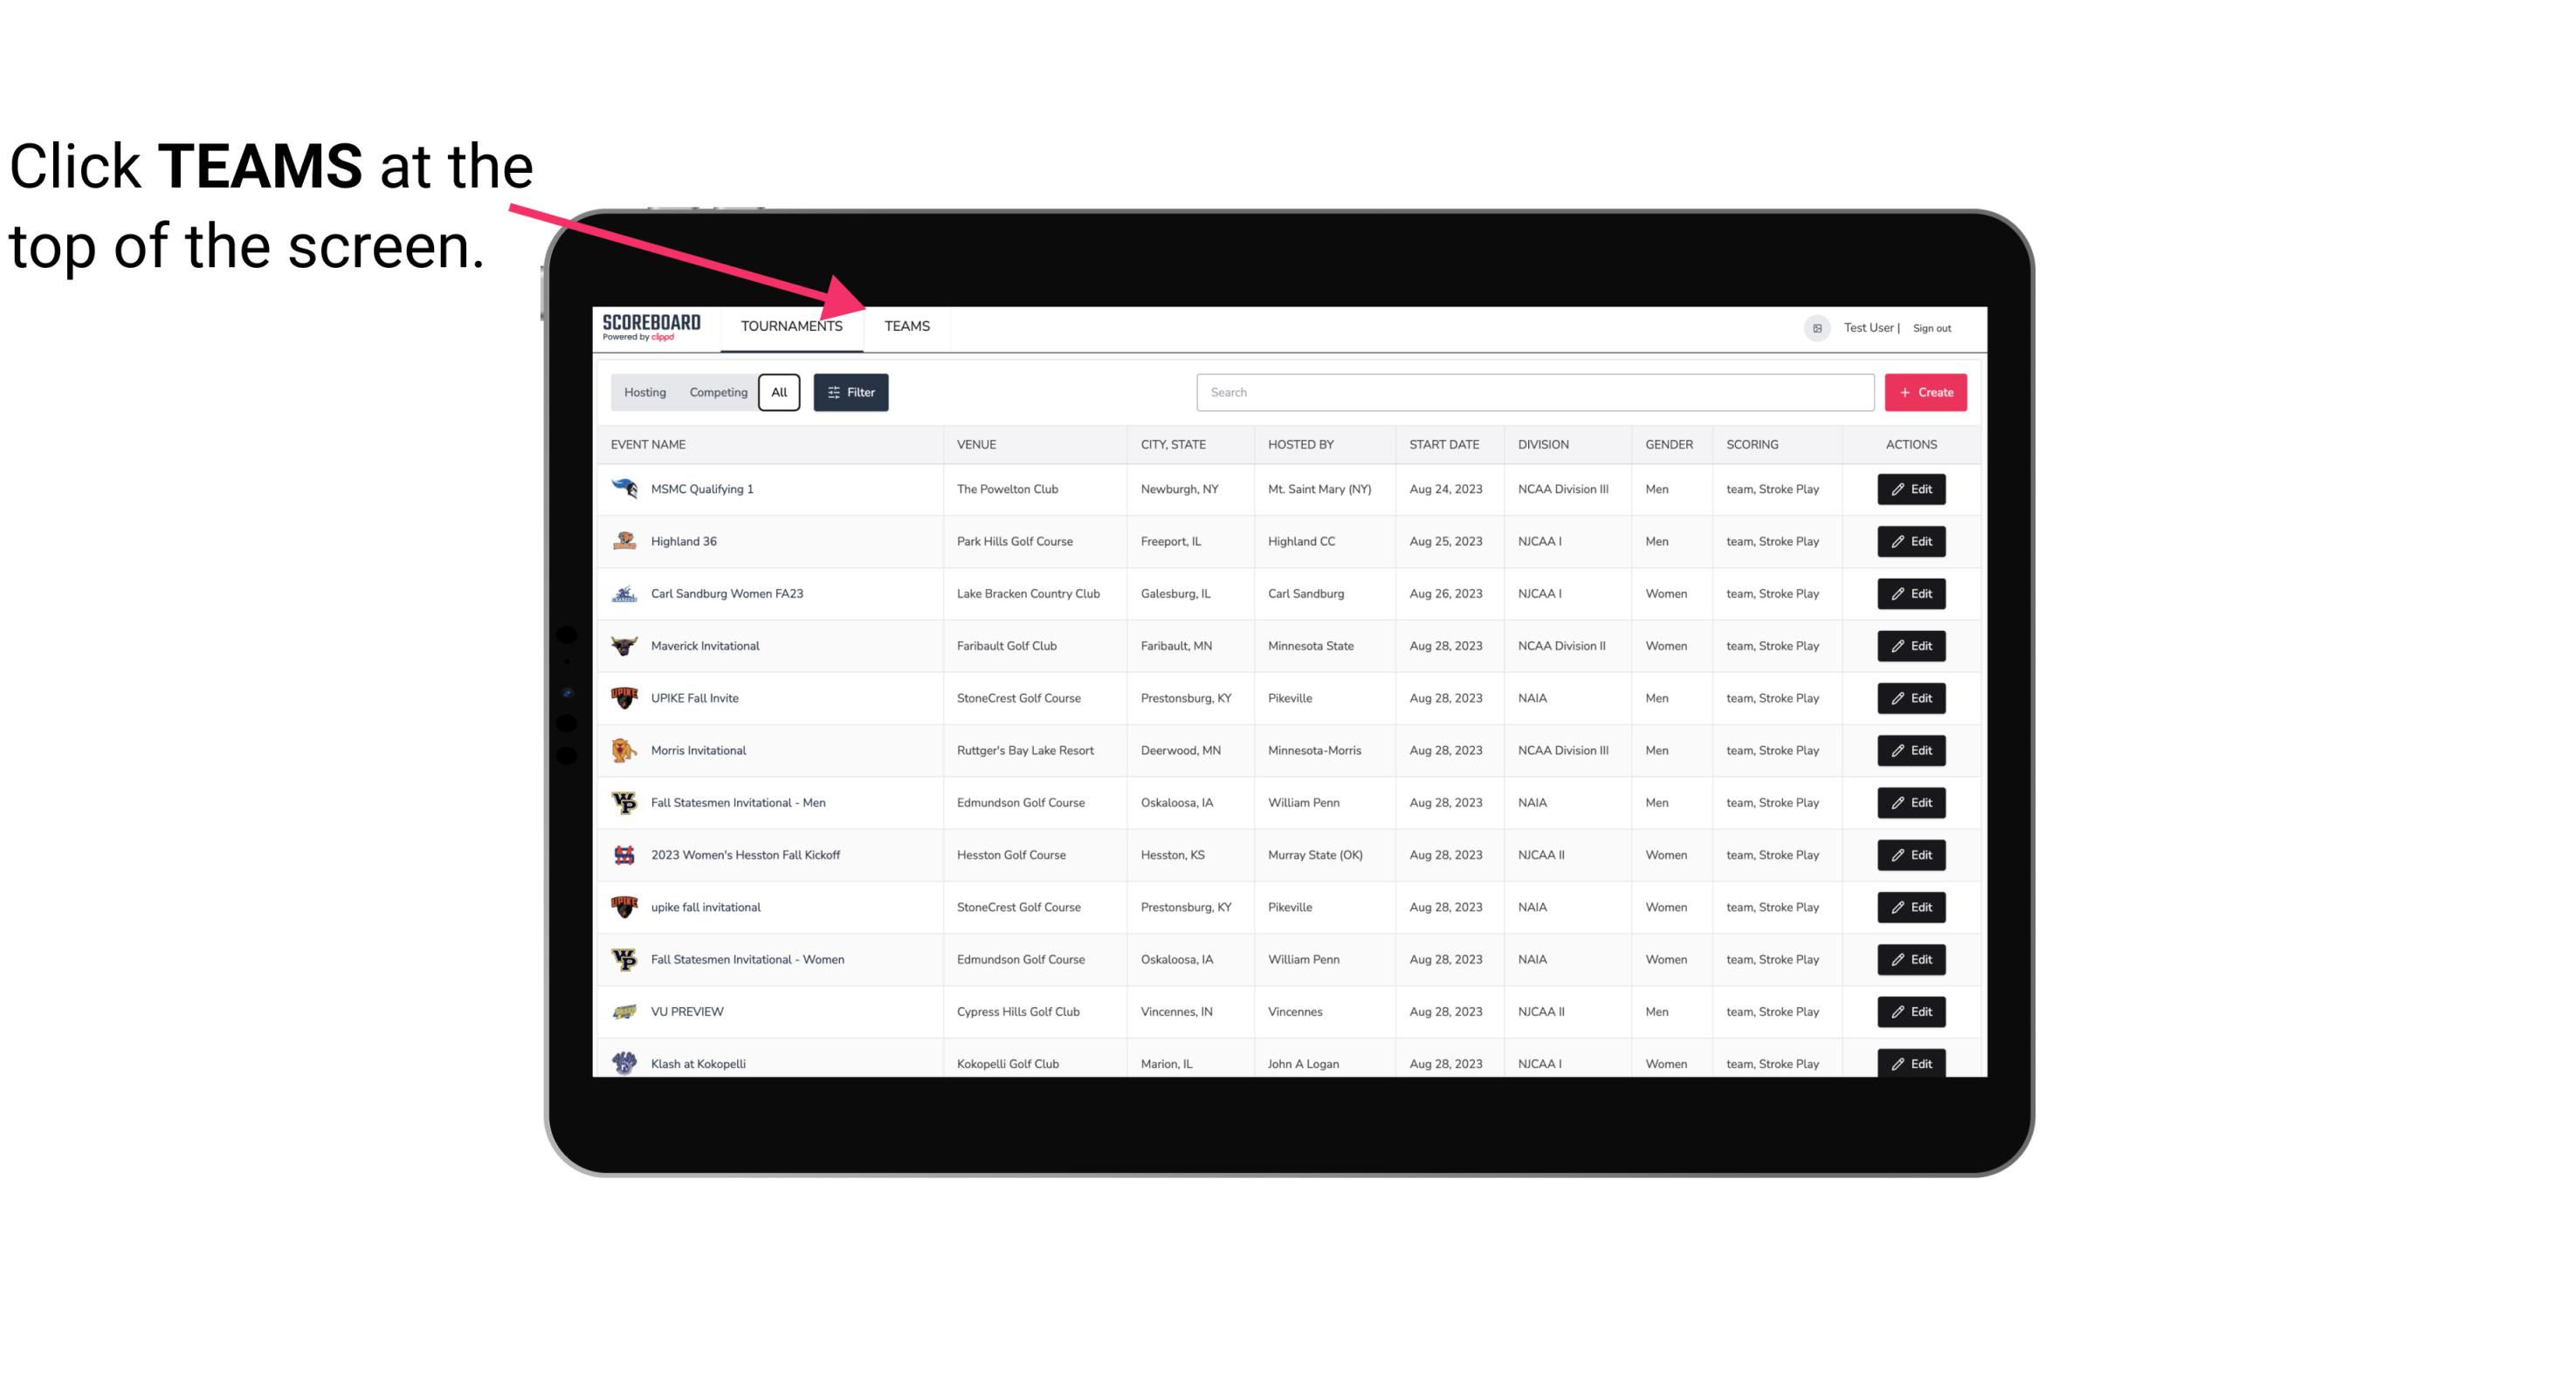Screen dimensions: 2576x1385
Task: Expand the DIVISION column header
Action: [1544, 445]
